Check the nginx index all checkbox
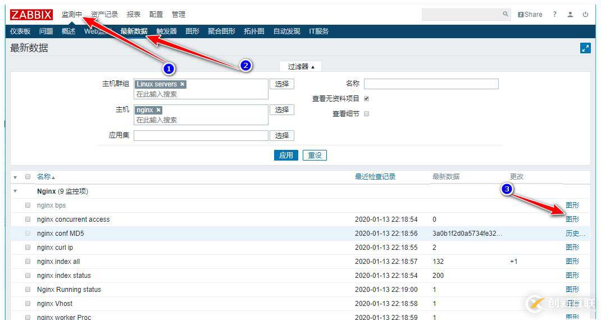Viewport: 601px width, 320px height. click(28, 262)
